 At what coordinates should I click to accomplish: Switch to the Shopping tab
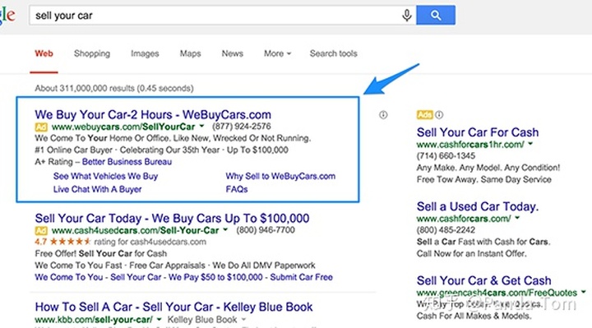92,53
